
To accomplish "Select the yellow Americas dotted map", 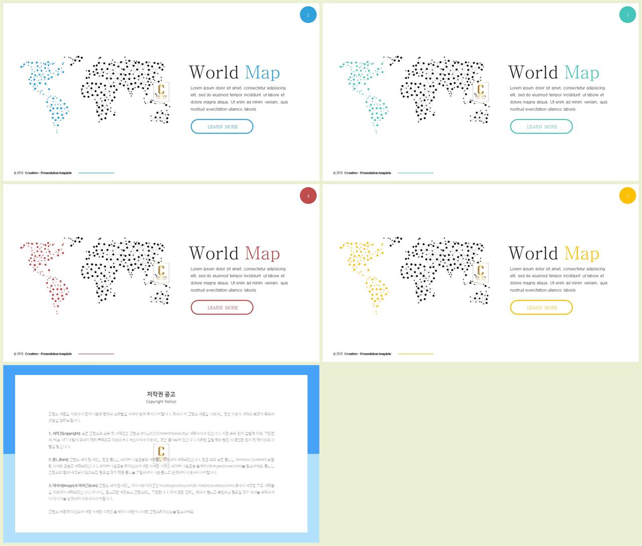I will point(365,277).
